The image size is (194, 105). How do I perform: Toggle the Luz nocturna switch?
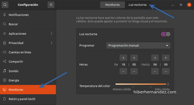pyautogui.click(x=165, y=34)
